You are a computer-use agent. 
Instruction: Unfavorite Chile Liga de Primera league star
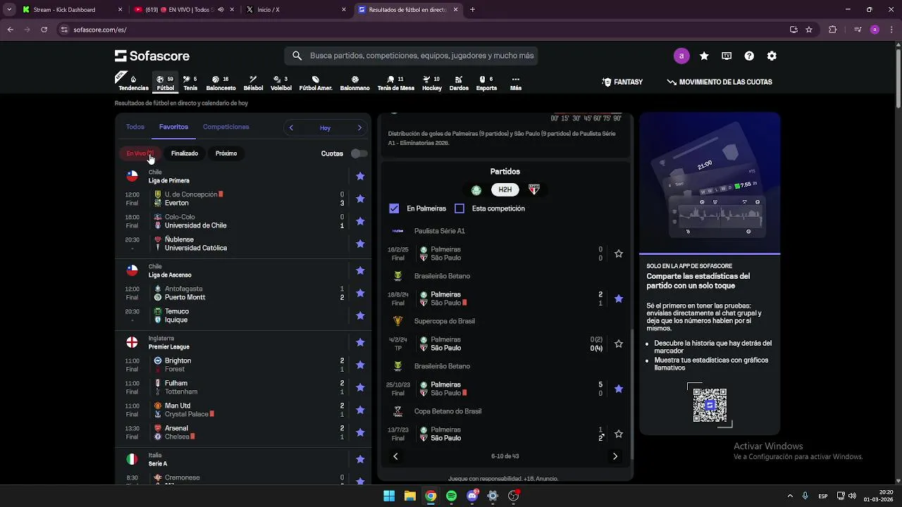[360, 176]
